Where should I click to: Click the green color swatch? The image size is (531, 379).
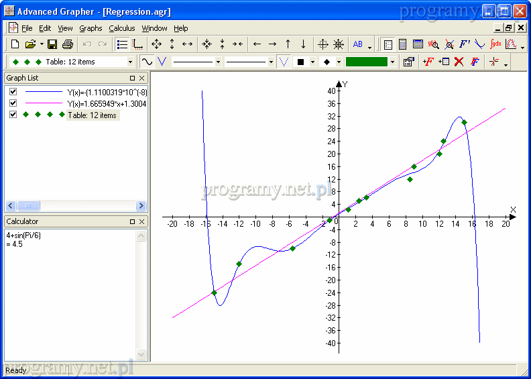pyautogui.click(x=366, y=62)
